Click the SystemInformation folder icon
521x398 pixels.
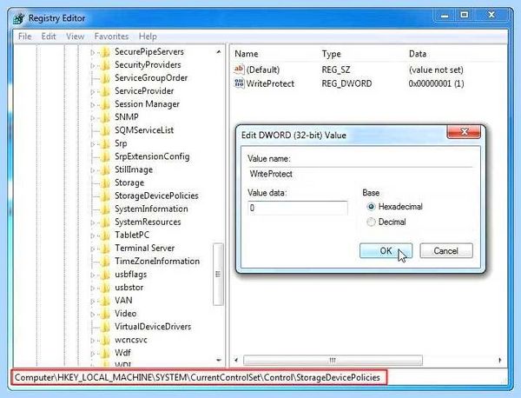(105, 209)
